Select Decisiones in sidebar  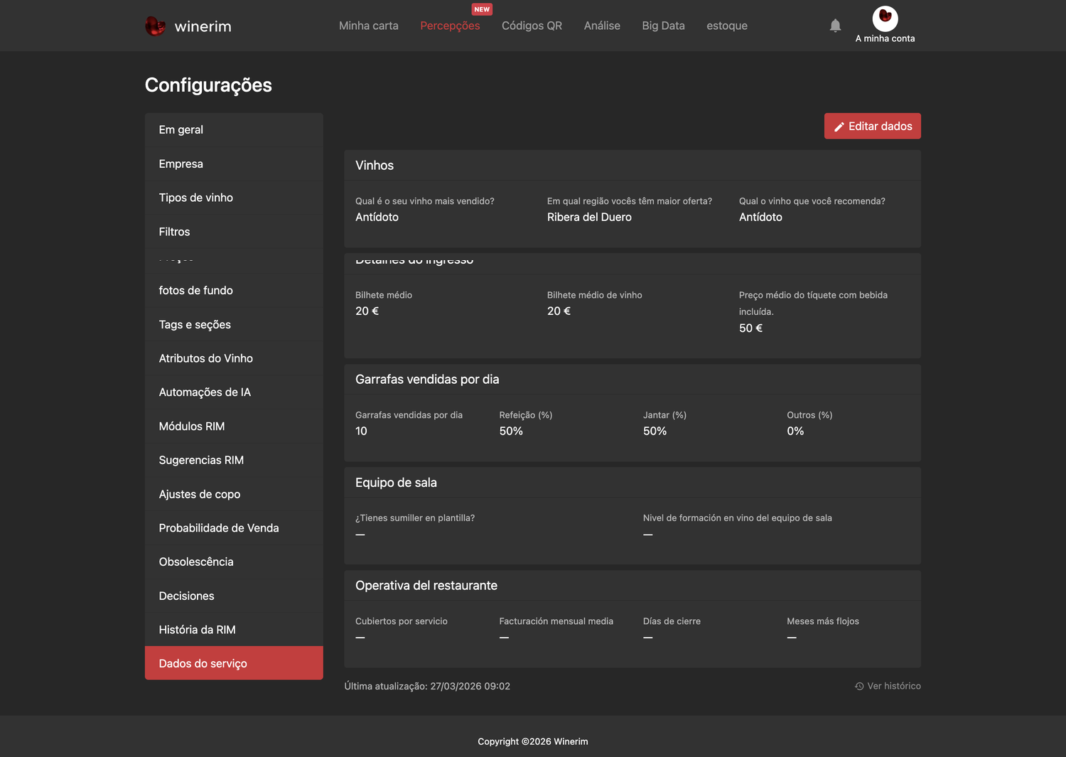(x=234, y=596)
